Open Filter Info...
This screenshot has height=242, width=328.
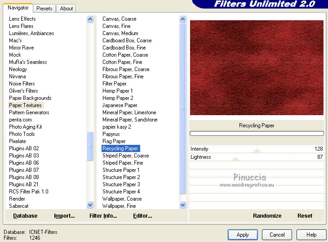pos(103,216)
